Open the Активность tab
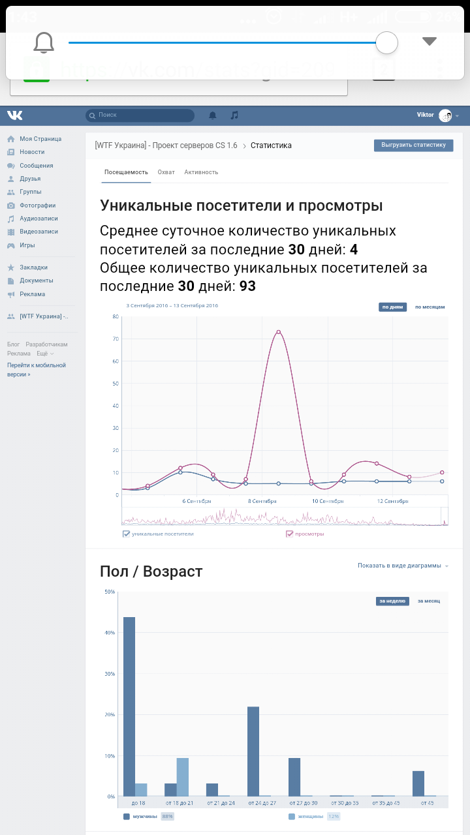The width and height of the screenshot is (470, 835). [x=201, y=172]
